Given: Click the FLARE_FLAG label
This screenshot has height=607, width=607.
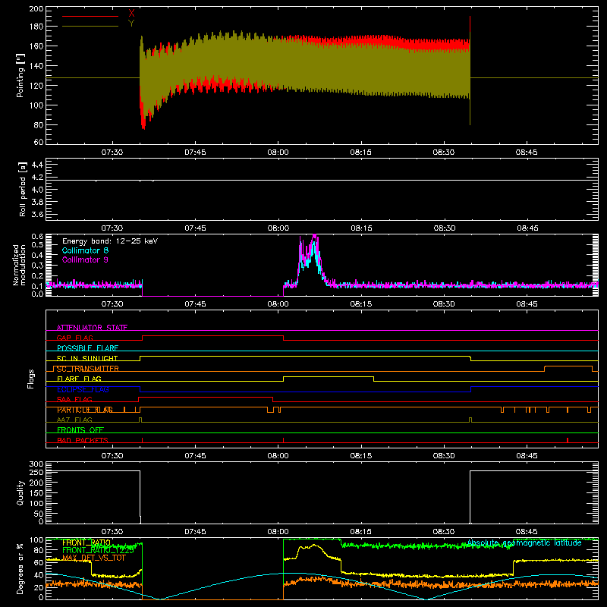Looking at the screenshot, I should 79,379.
